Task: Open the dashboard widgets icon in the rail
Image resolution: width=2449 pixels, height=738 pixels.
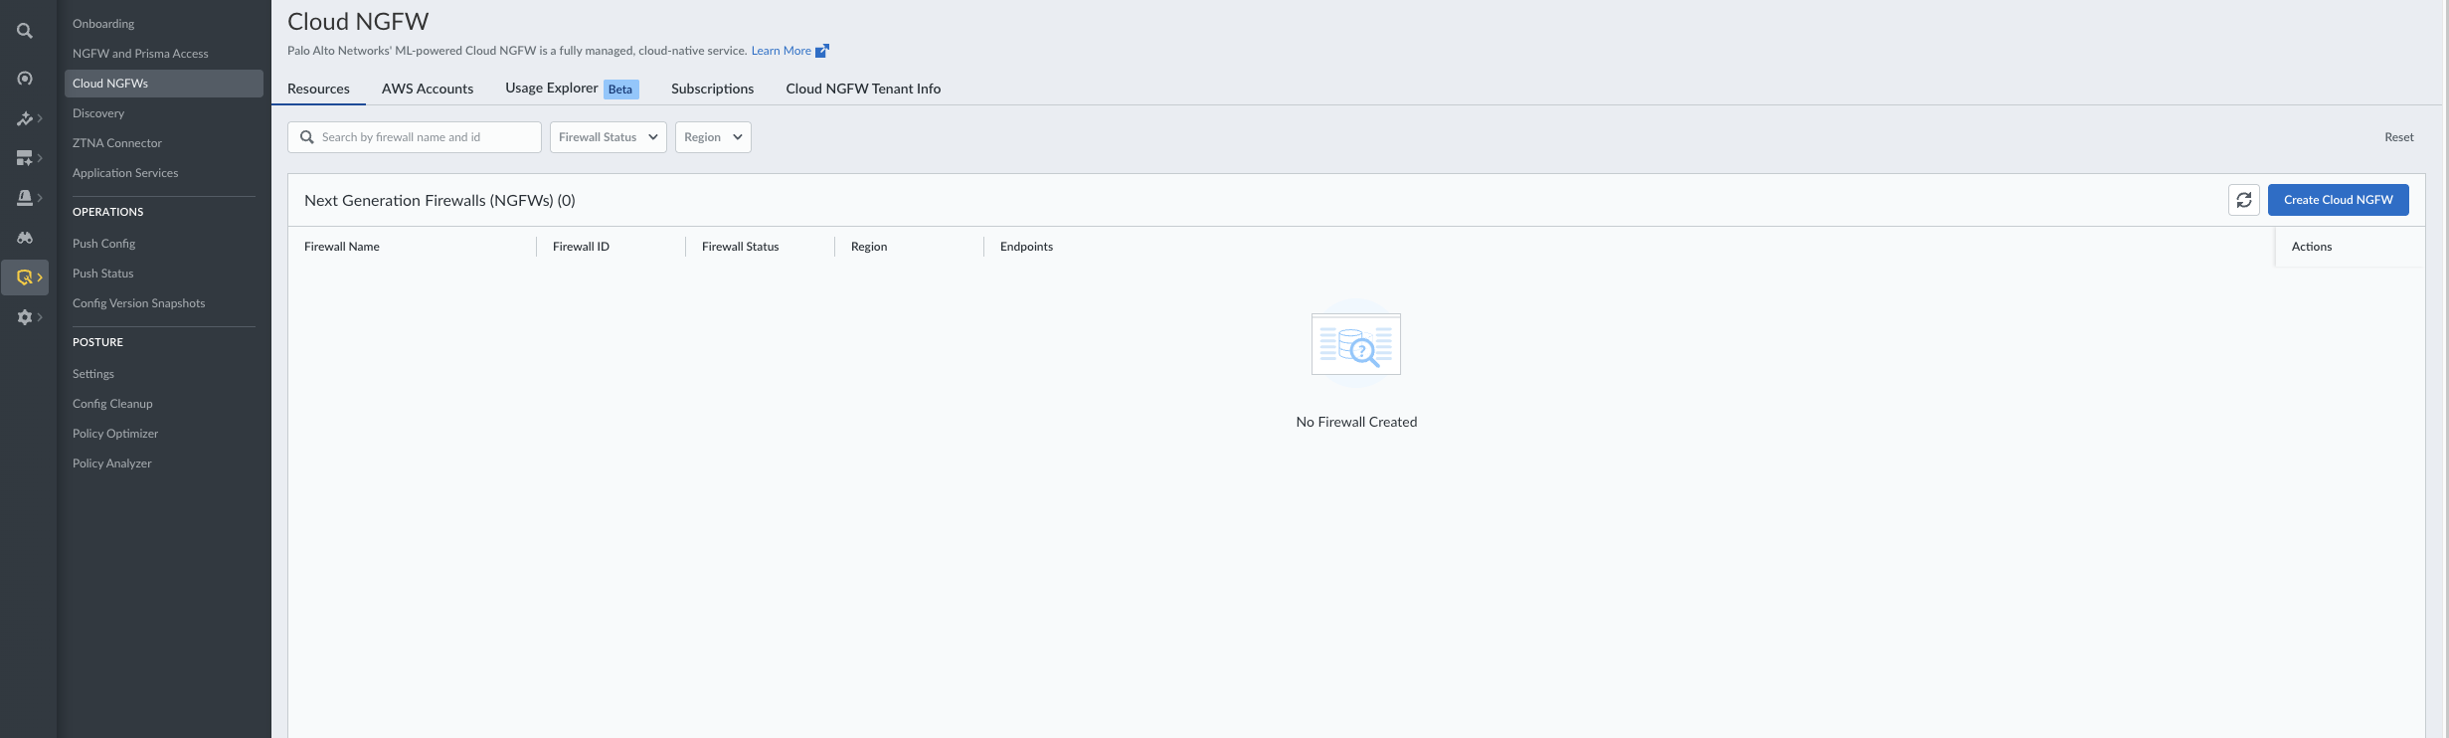Action: click(25, 158)
